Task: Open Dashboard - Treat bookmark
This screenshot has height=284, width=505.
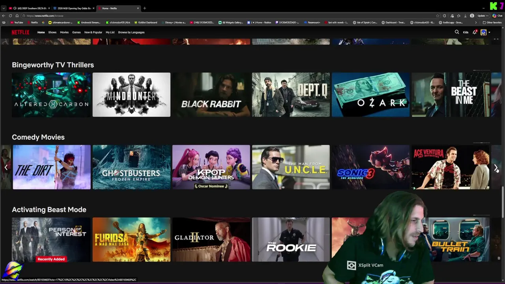Action: pyautogui.click(x=393, y=22)
